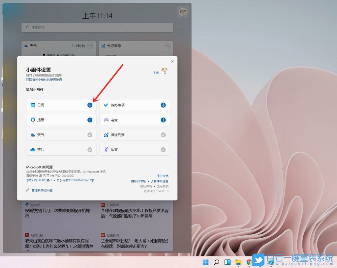The height and width of the screenshot is (268, 337).
Task: Open Google Chrome from the taskbar
Action: pos(249,262)
